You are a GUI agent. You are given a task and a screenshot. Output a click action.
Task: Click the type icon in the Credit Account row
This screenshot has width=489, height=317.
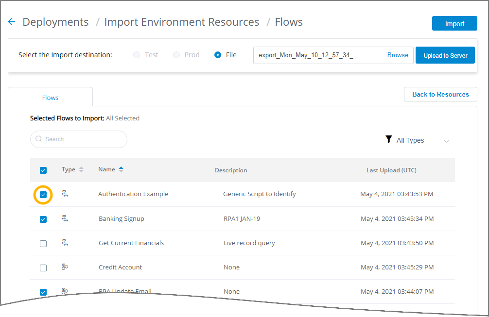(65, 267)
